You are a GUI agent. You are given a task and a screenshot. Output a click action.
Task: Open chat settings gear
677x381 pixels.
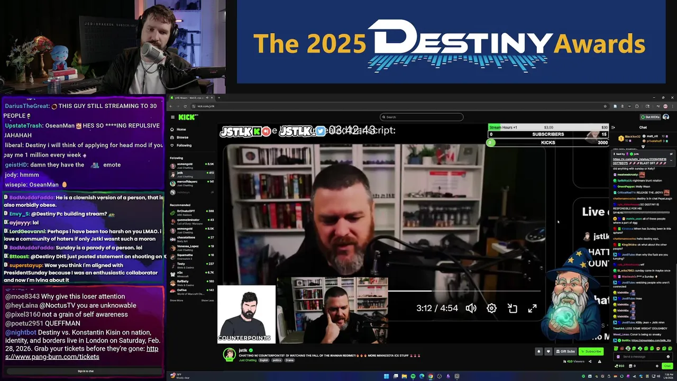[x=657, y=366]
